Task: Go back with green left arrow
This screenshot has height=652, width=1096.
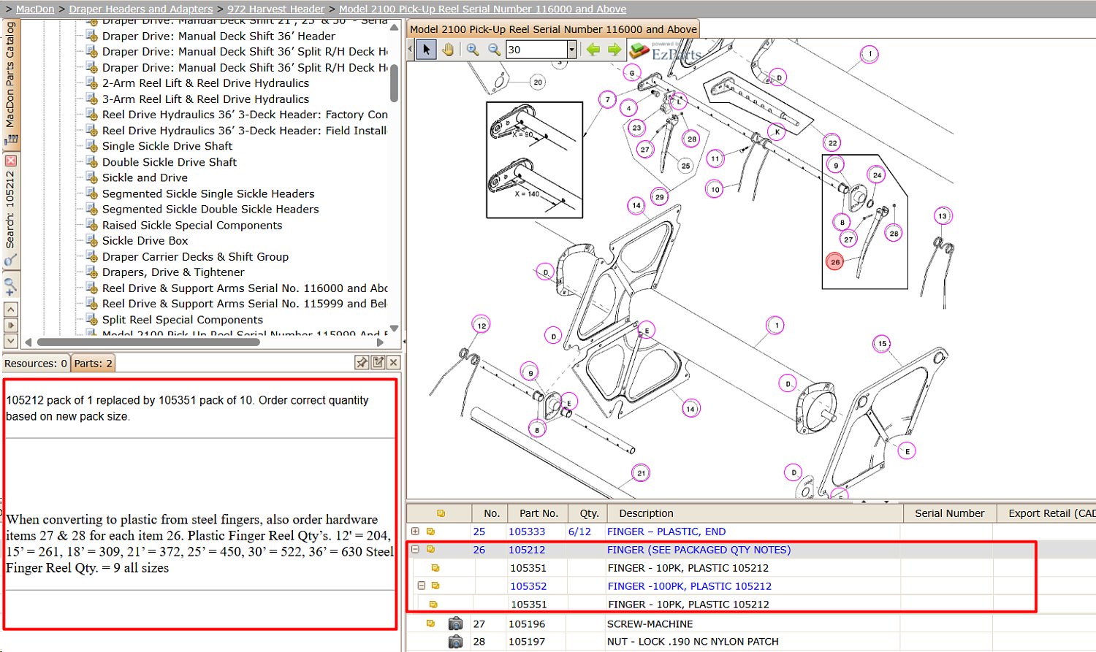Action: [x=593, y=50]
